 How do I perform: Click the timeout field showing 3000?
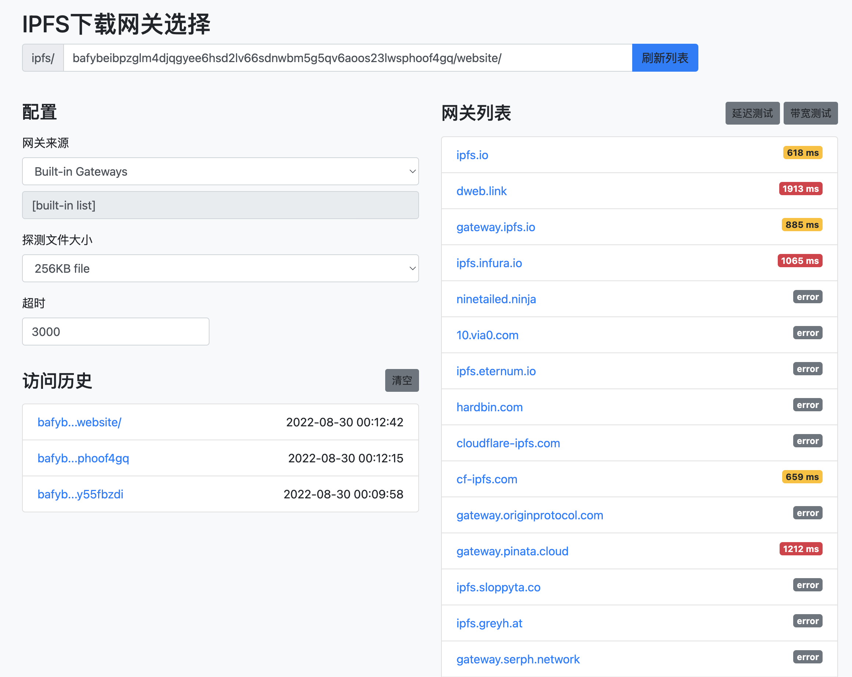point(115,332)
